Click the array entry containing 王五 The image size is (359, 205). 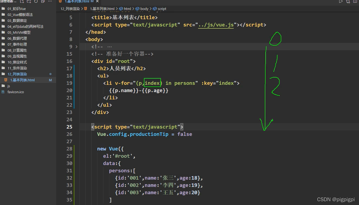click(157, 193)
